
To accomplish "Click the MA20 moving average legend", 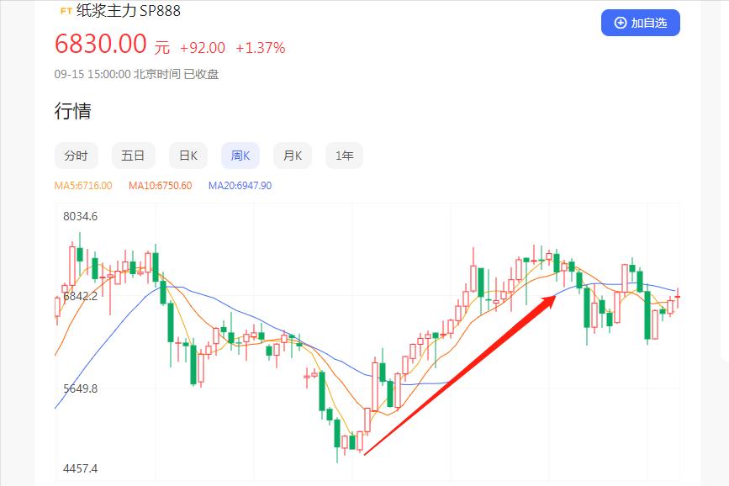I will (x=240, y=186).
